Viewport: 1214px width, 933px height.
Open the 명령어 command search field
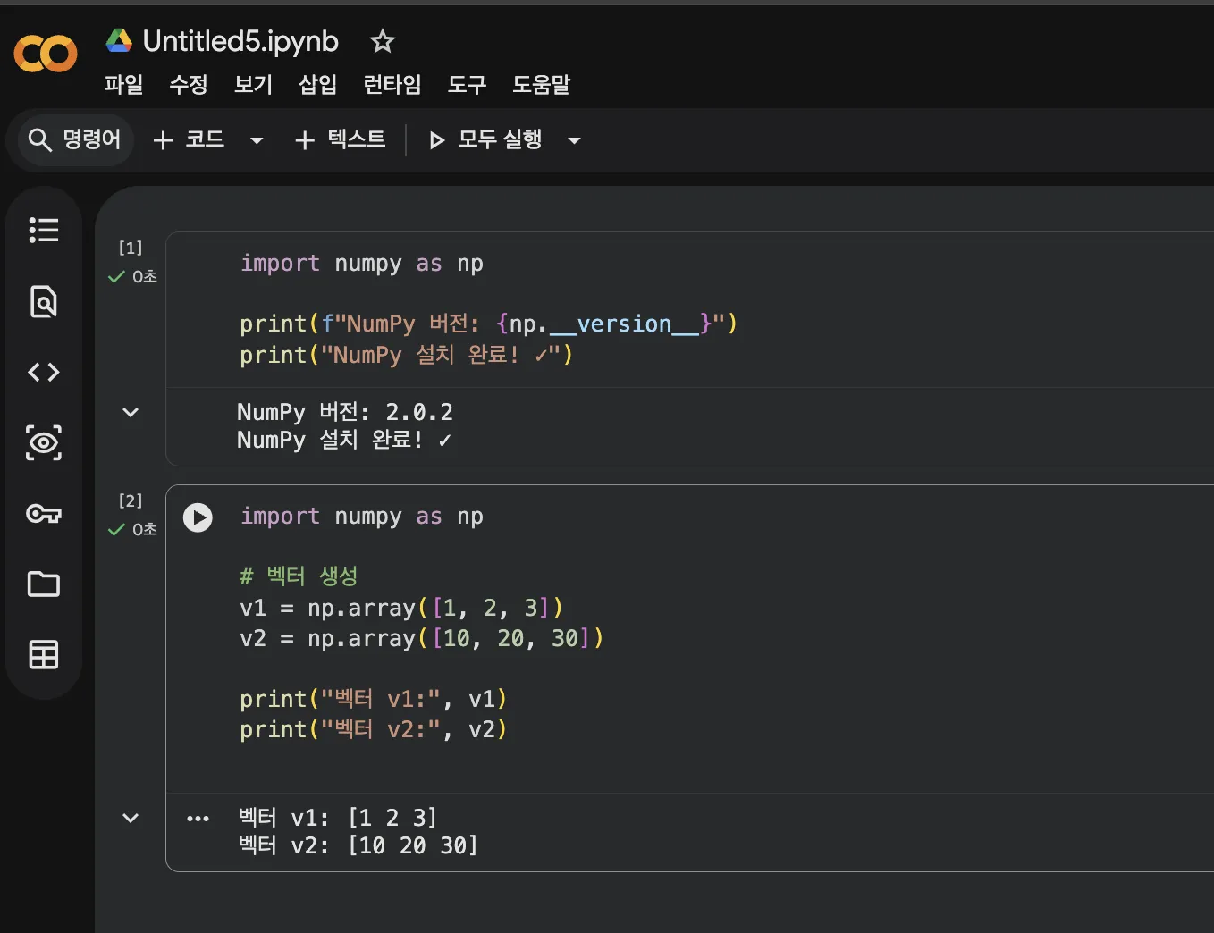pos(75,140)
